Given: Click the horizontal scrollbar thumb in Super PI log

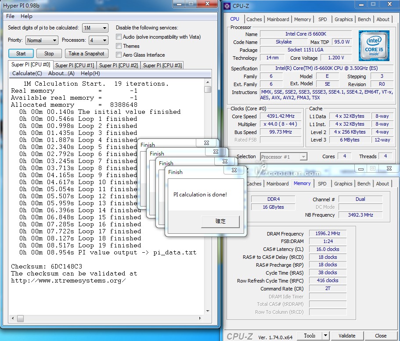Looking at the screenshot, I should 20,318.
